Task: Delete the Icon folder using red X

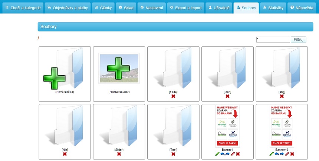Action: (227, 96)
